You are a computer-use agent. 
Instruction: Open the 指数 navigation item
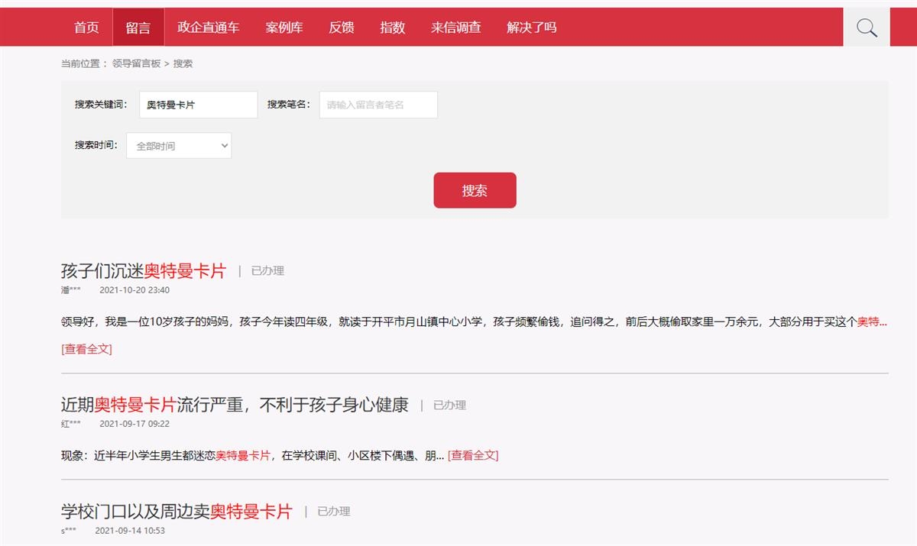tap(393, 27)
